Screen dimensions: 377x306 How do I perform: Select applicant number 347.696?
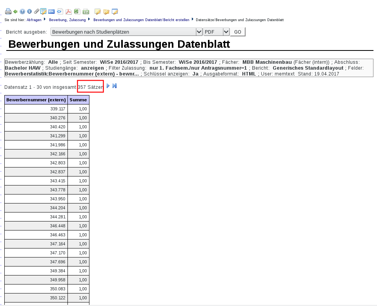point(58,262)
